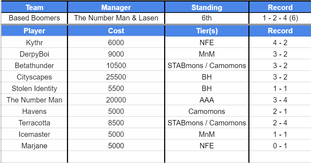Click Marjane's record cell 0 - 1
Viewport: 311px width, 163px height.
[x=280, y=145]
